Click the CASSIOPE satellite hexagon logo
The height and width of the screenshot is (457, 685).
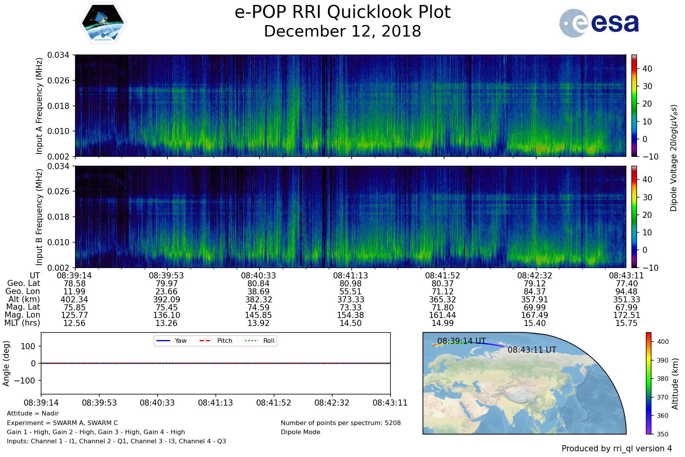tap(103, 23)
